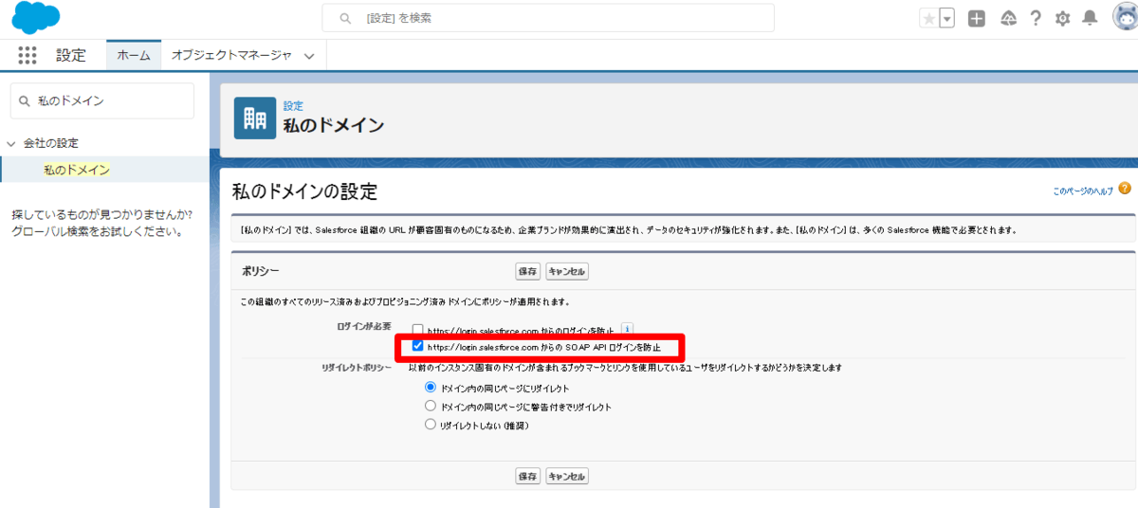The image size is (1138, 508).
Task: Click the quick find box with 私のドメイン
Action: [101, 100]
